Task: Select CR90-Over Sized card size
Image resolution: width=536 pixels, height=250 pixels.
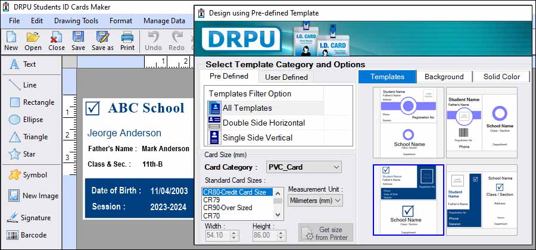Action: [238, 208]
